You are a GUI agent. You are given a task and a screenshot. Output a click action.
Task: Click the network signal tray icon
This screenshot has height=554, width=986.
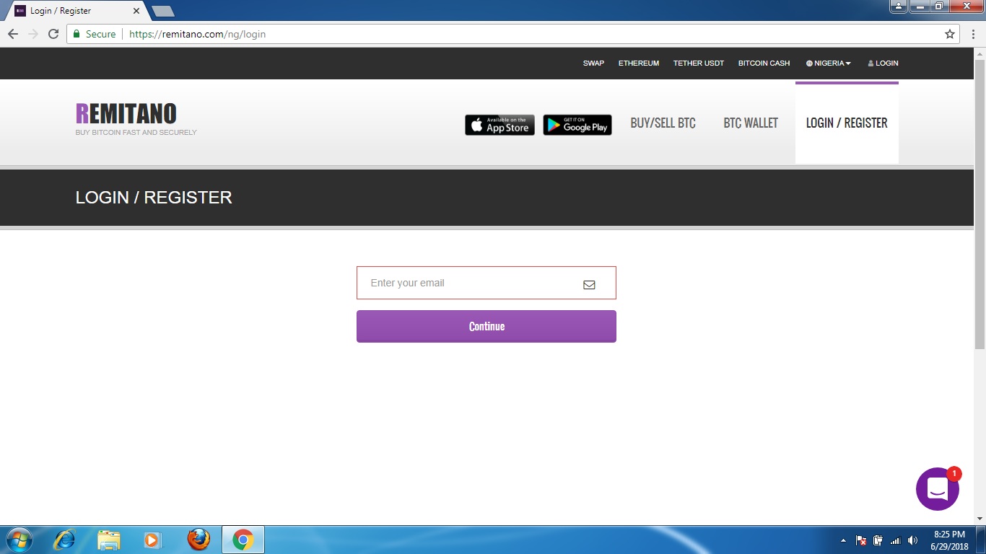pyautogui.click(x=896, y=540)
